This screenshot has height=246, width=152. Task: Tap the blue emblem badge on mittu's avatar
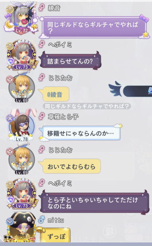(x=9, y=221)
